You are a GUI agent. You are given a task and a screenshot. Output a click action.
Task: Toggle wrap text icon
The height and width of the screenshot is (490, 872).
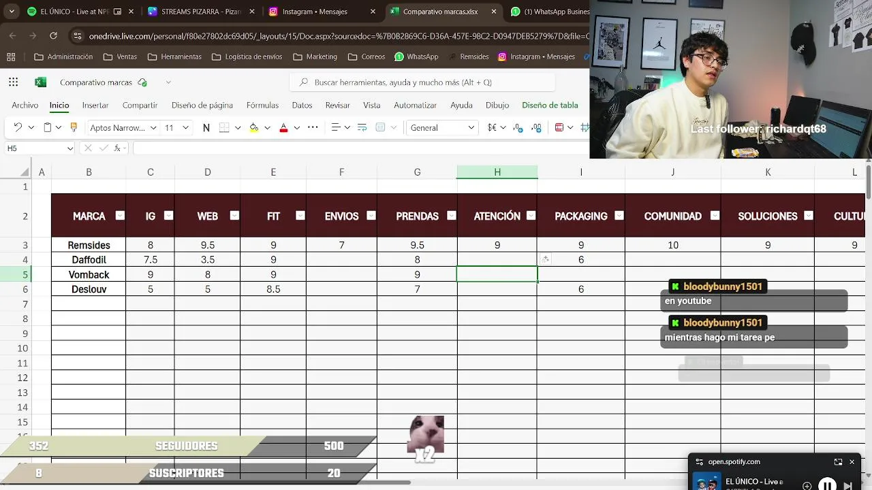(x=362, y=127)
